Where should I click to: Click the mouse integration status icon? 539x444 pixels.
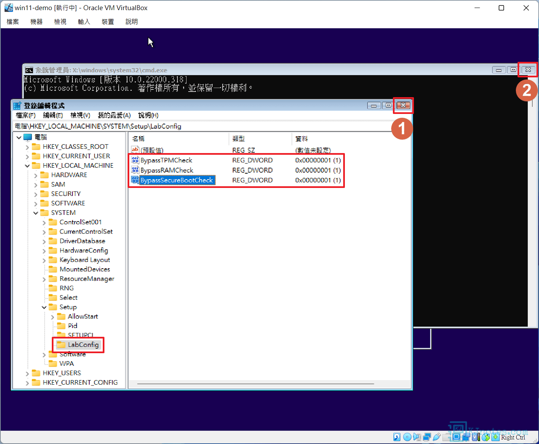point(486,437)
